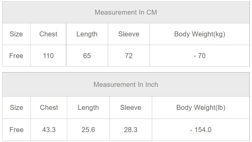The height and width of the screenshot is (142, 252).
Task: Click the Body Weight(kg) column header
Action: (200, 34)
